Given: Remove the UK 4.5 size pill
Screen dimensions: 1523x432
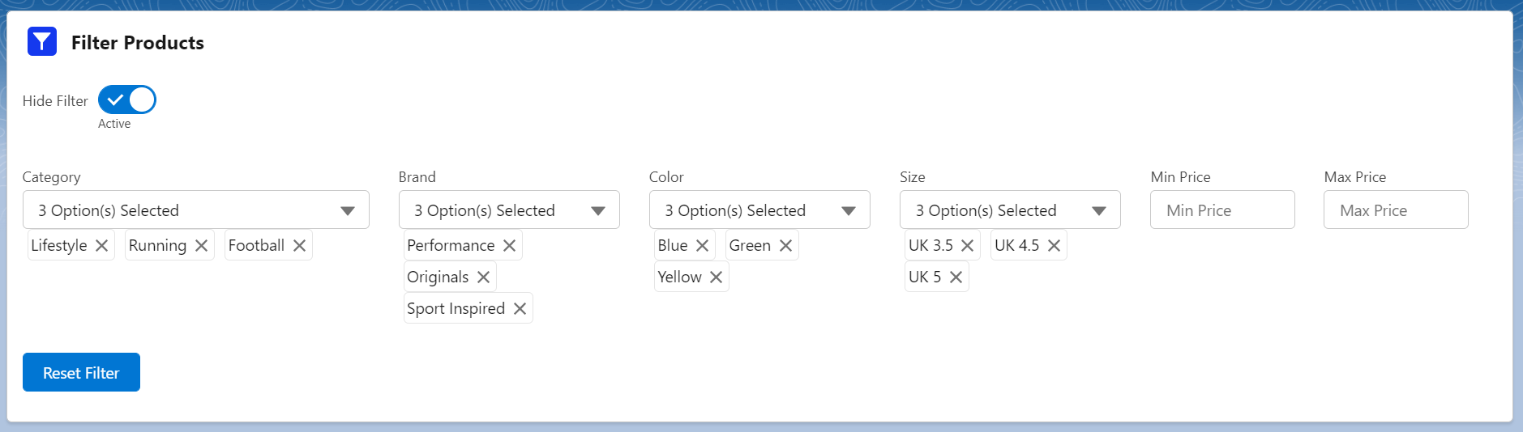Looking at the screenshot, I should point(1054,245).
